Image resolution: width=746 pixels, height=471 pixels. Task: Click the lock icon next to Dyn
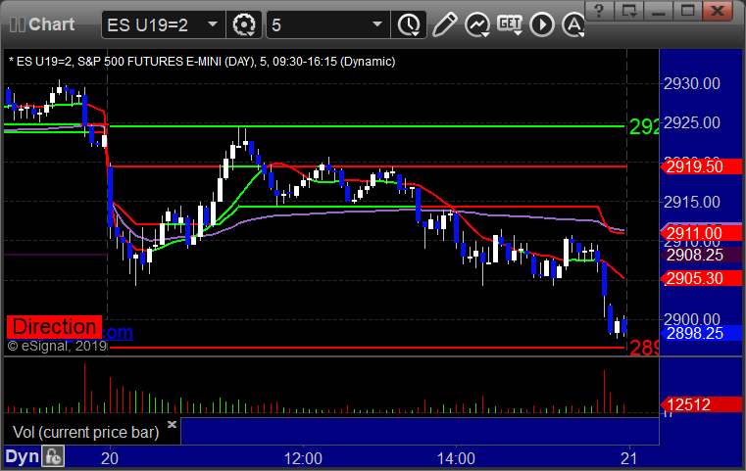tap(53, 456)
